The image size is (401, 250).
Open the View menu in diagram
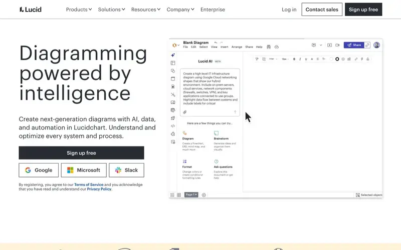tap(214, 47)
